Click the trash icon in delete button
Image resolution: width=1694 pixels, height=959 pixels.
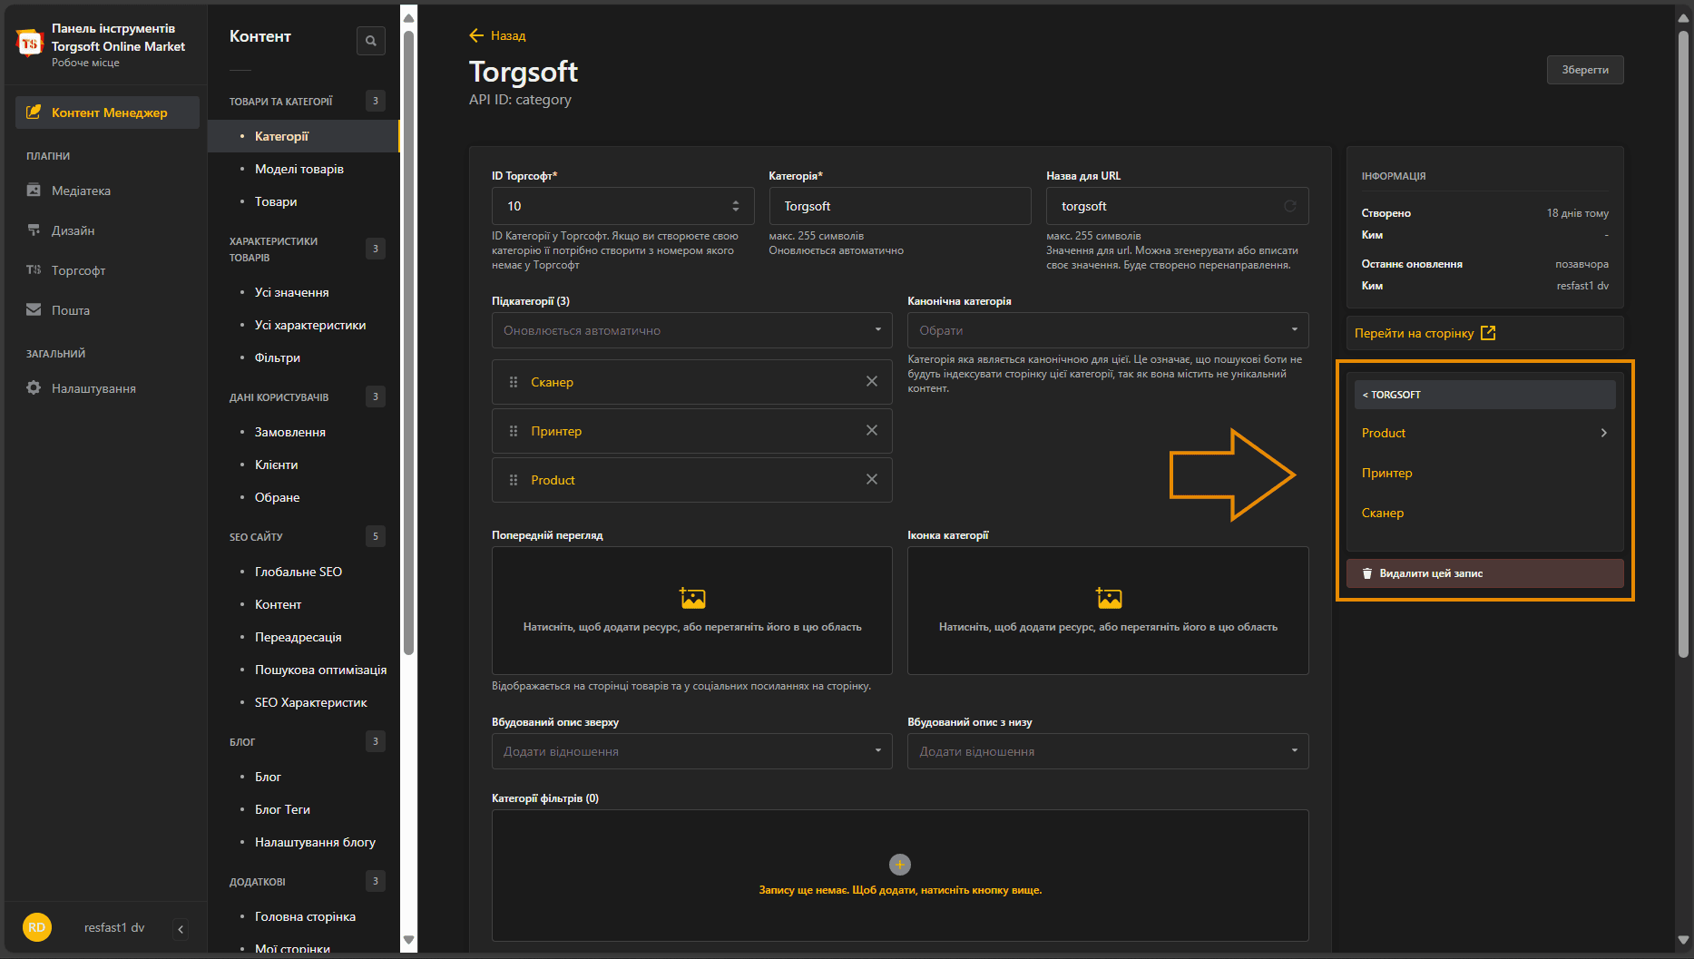(1367, 573)
